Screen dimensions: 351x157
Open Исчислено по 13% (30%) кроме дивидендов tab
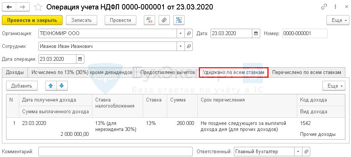point(82,72)
